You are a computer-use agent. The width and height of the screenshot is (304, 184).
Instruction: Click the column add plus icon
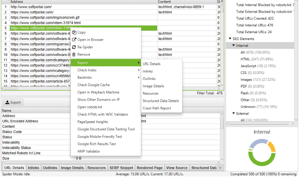[222, 1]
